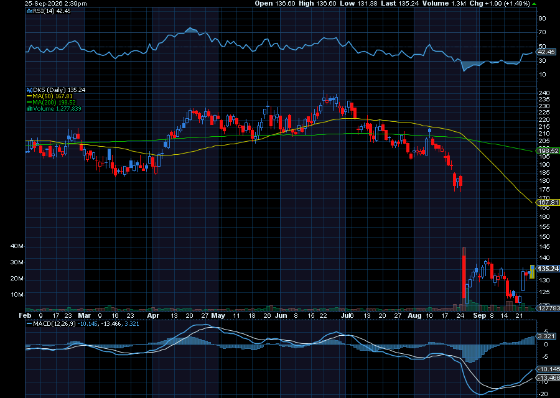Click the 10M volume axis label
The image size is (560, 398).
[17, 295]
